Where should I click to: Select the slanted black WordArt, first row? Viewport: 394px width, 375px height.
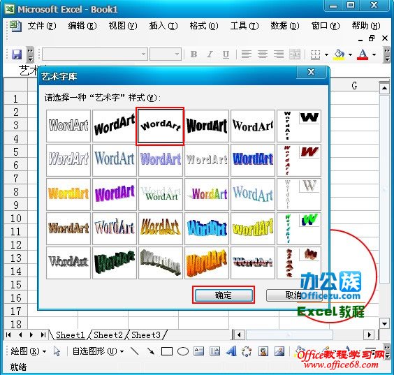pos(115,126)
